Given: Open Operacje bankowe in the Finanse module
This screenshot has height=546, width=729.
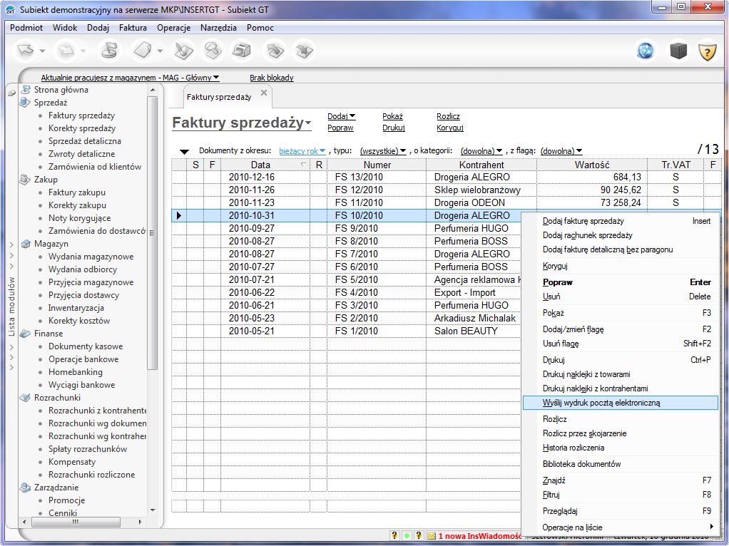Looking at the screenshot, I should [83, 359].
